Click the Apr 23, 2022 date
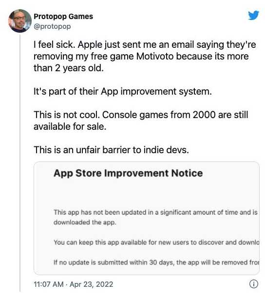 tap(91, 284)
